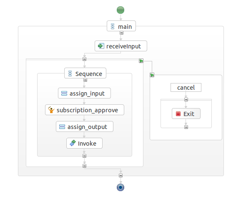Click the sequence icon beside Sequence label

click(x=70, y=73)
